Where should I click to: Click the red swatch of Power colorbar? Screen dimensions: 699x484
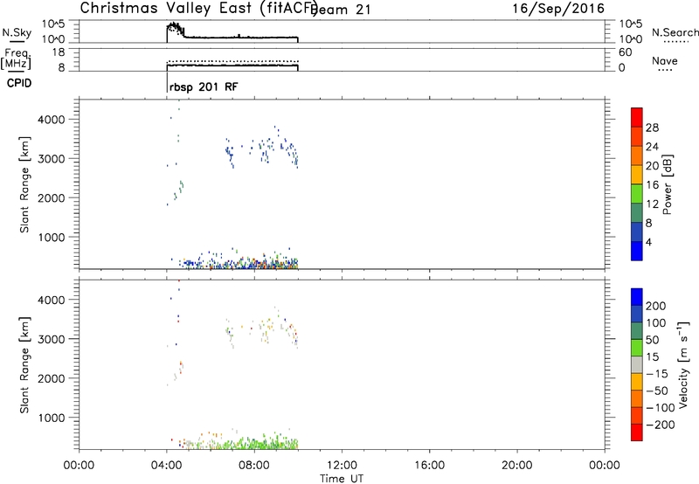click(637, 117)
